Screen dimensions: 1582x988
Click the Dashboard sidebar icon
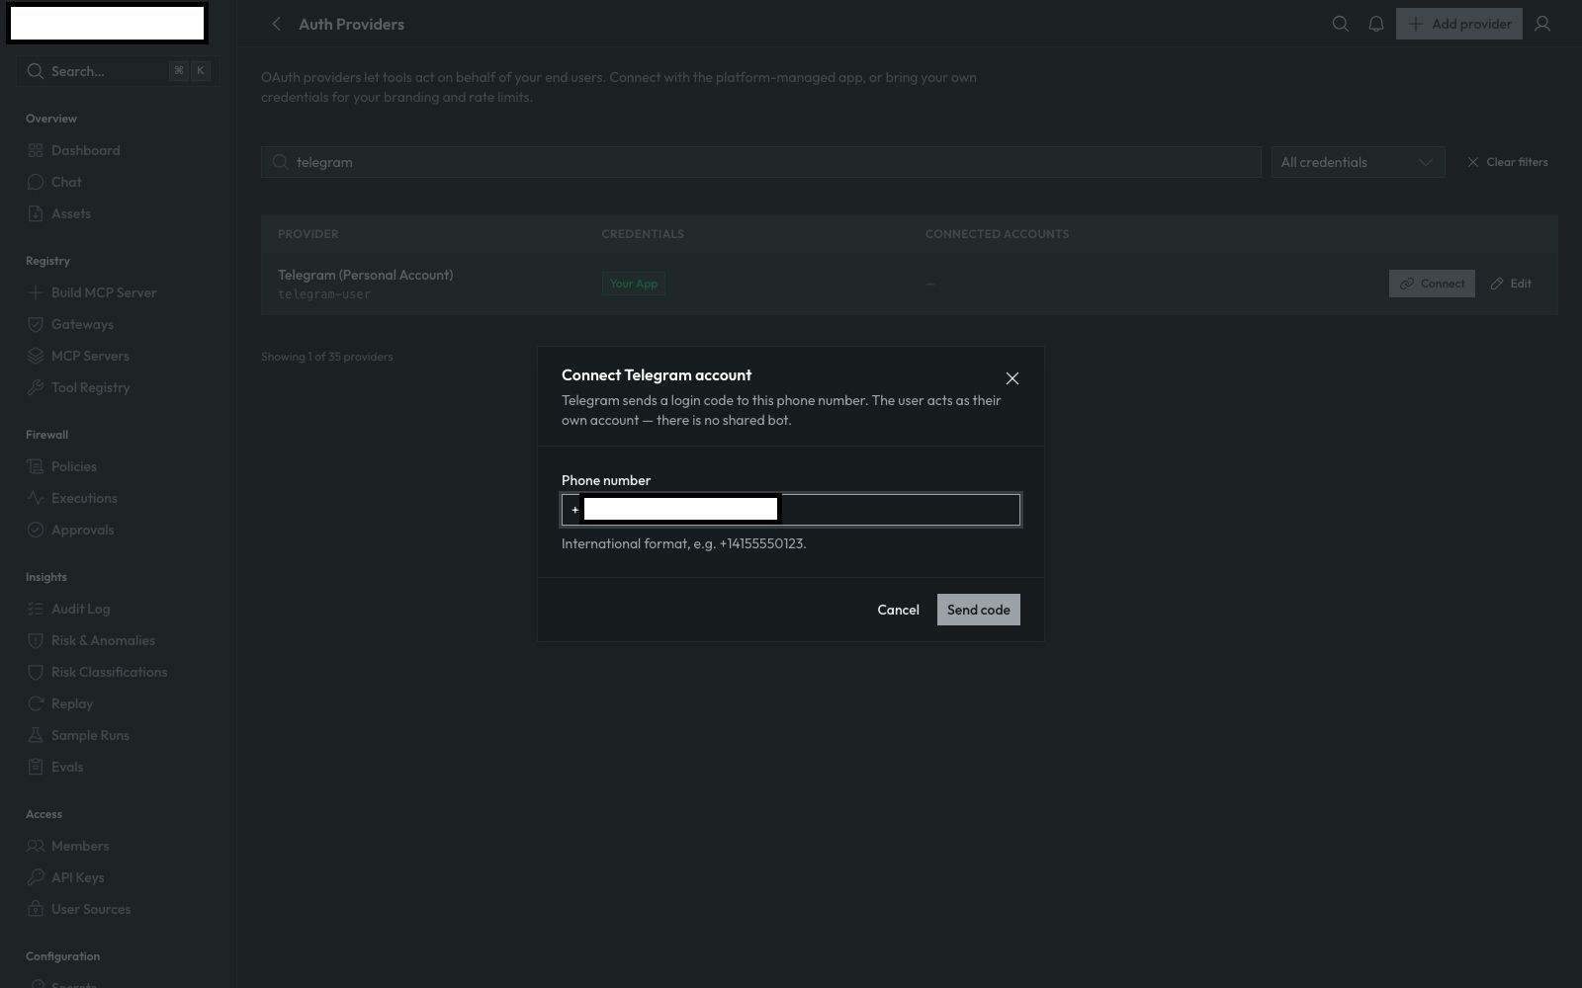point(36,150)
